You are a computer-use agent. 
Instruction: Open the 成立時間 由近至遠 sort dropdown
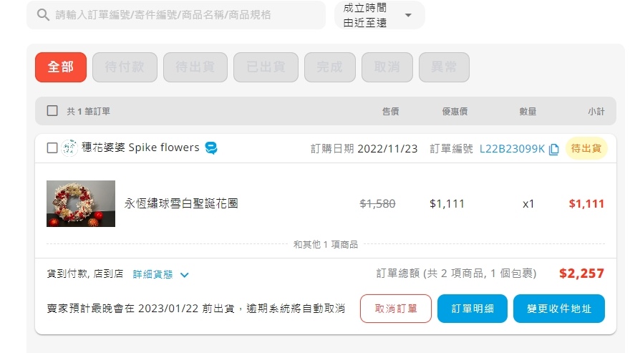(379, 15)
